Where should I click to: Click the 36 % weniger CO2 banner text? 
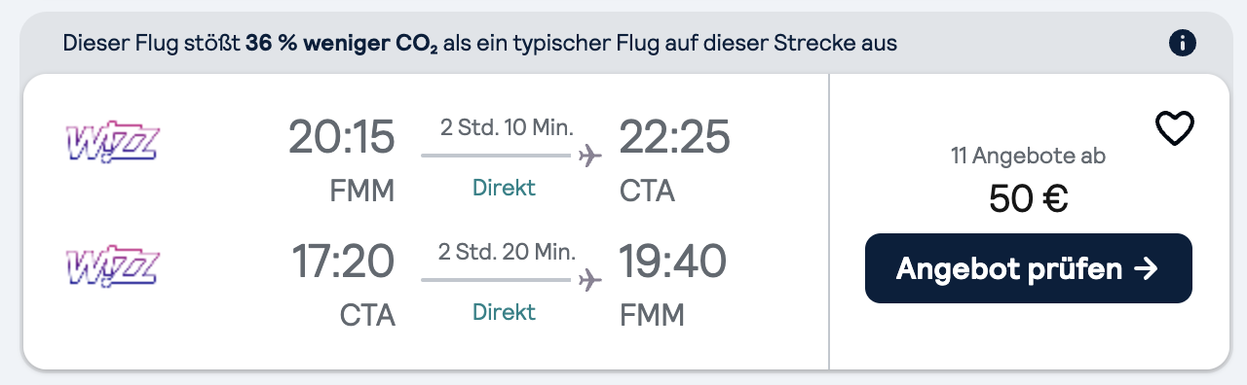(342, 44)
